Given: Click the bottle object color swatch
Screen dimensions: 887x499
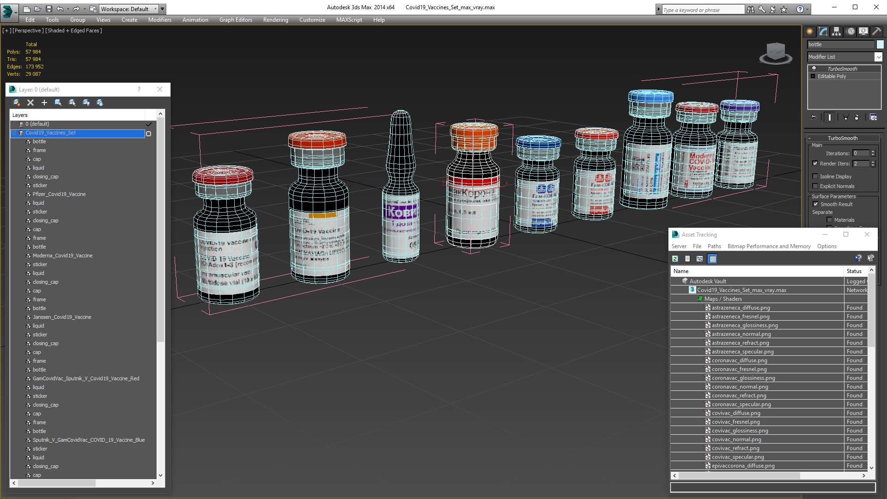Looking at the screenshot, I should pos(881,44).
